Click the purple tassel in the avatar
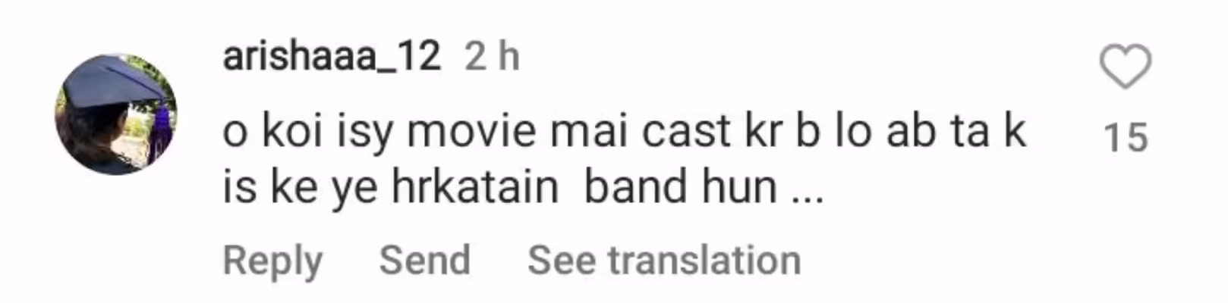The width and height of the screenshot is (1228, 303). click(162, 120)
